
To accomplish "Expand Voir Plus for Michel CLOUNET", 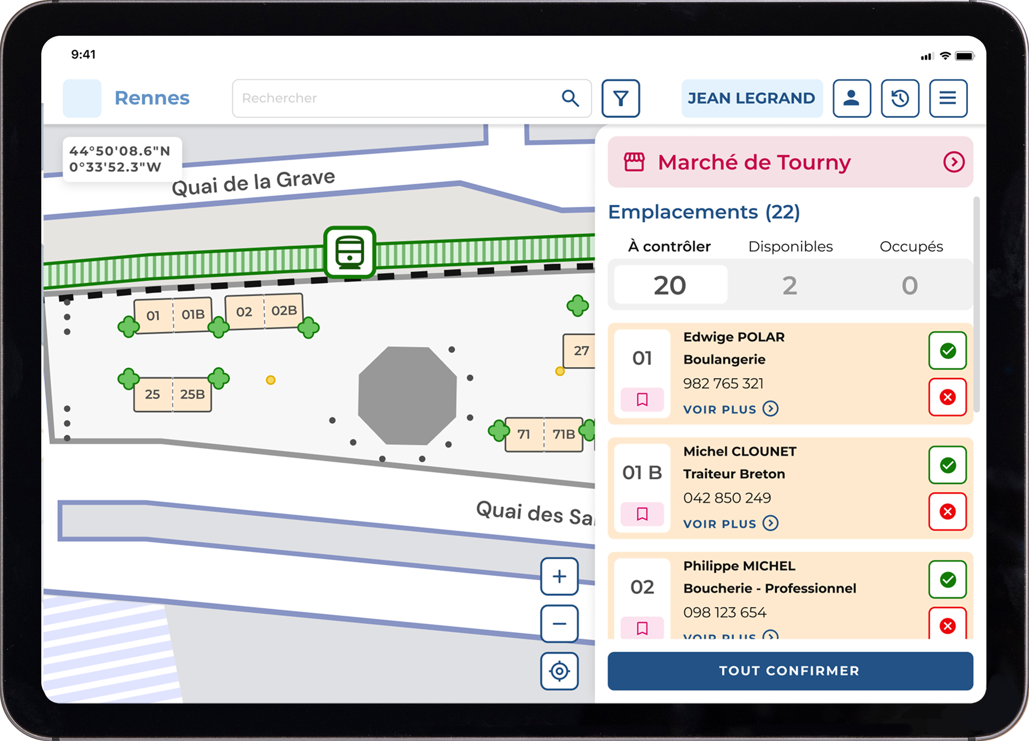I will [x=730, y=524].
